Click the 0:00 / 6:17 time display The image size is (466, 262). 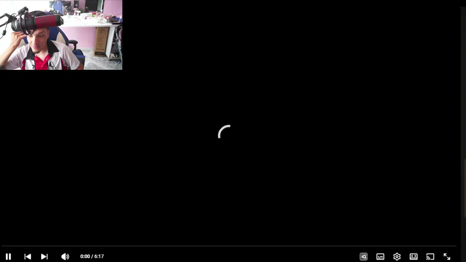(92, 256)
